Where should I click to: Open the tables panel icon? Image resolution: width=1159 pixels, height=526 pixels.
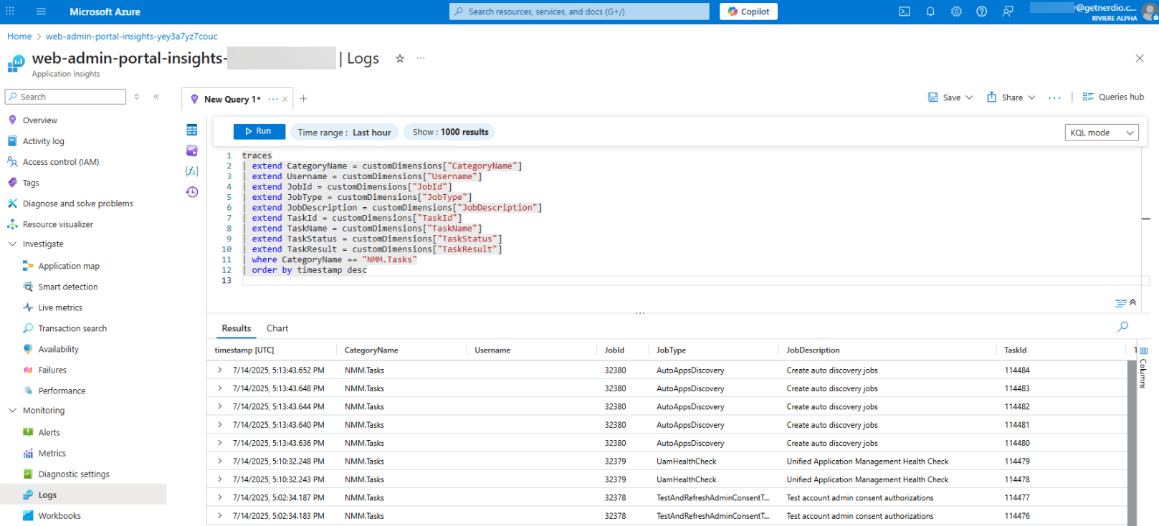[192, 130]
